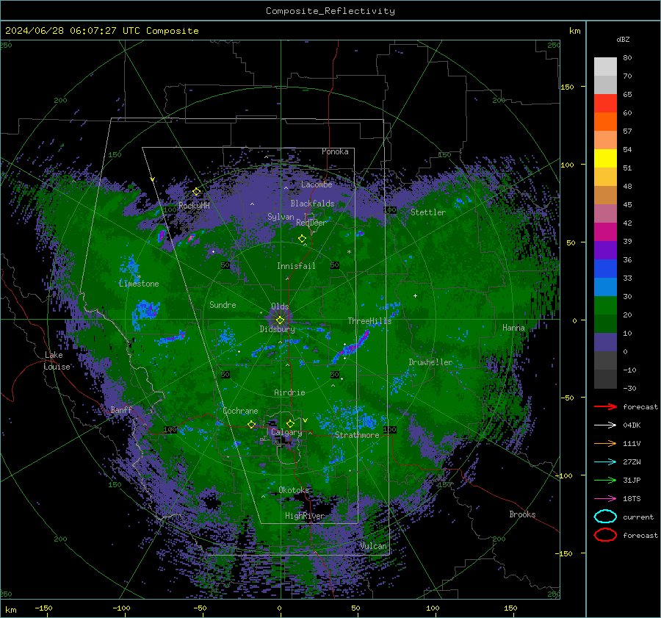Select the Limestone label

point(139,284)
